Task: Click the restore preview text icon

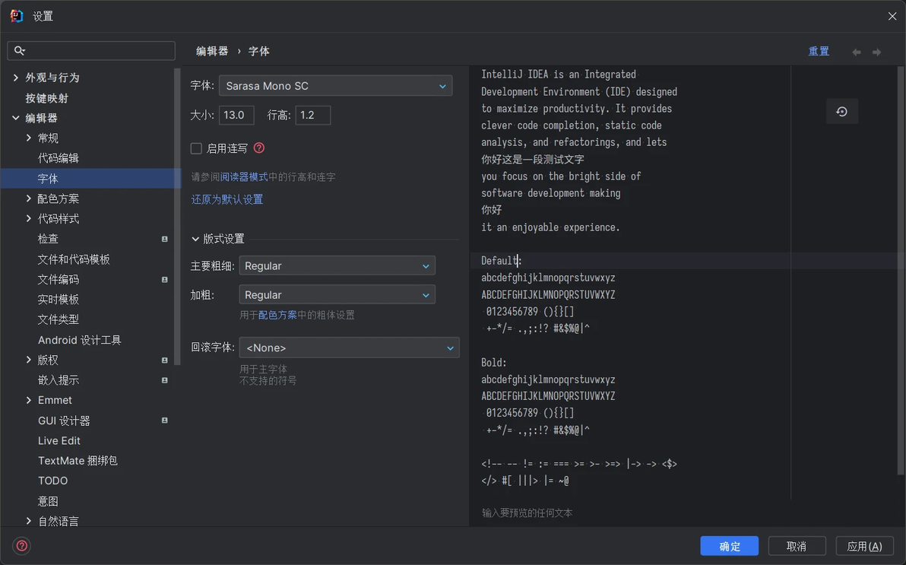Action: [x=841, y=112]
